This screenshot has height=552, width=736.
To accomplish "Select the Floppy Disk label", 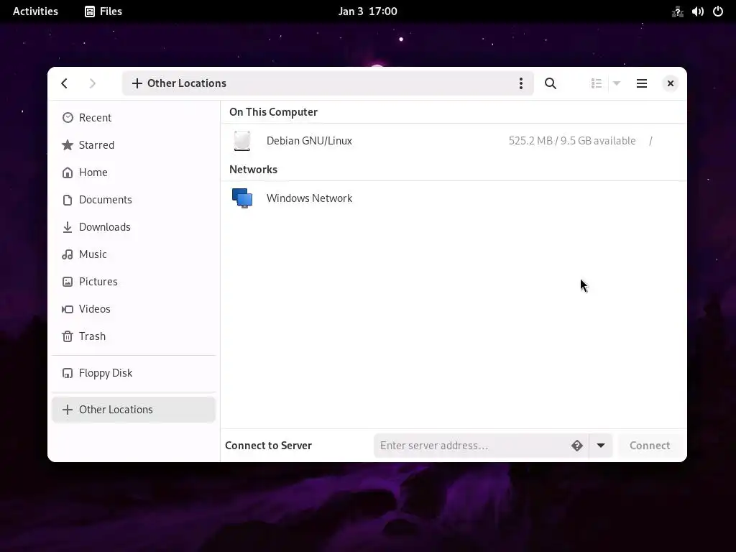I will 106,373.
